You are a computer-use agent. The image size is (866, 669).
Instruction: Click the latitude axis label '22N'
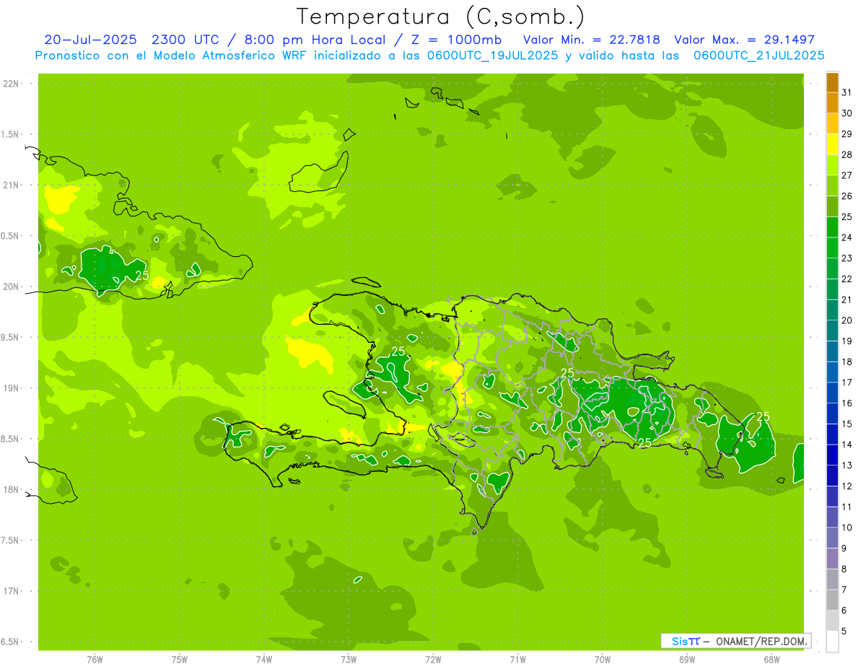pos(10,84)
